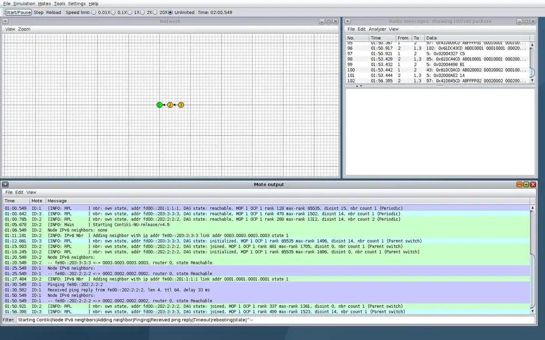
Task: Select radio packet number 102 row
Action: 438,81
